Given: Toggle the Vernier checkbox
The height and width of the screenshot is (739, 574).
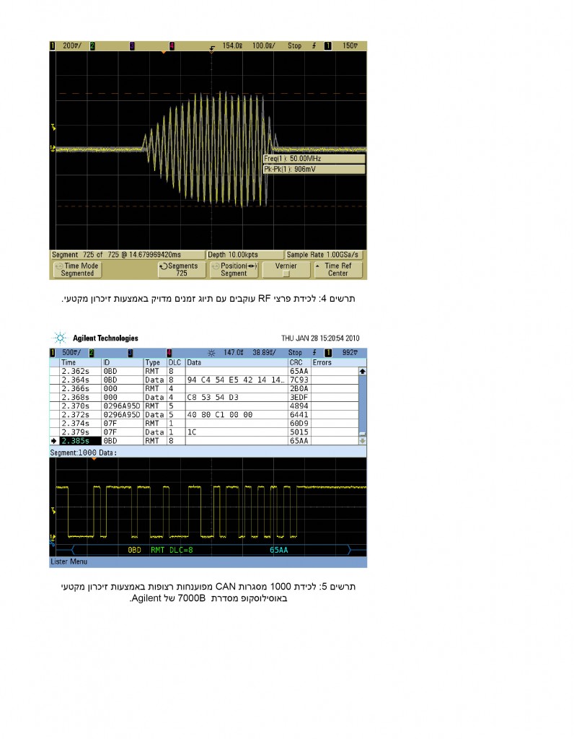Looking at the screenshot, I should (x=286, y=274).
